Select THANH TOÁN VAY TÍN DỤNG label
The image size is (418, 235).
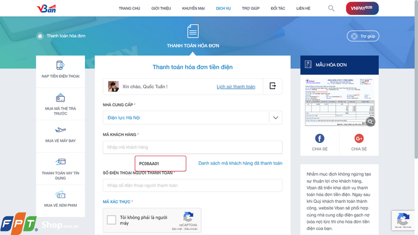[60, 175]
